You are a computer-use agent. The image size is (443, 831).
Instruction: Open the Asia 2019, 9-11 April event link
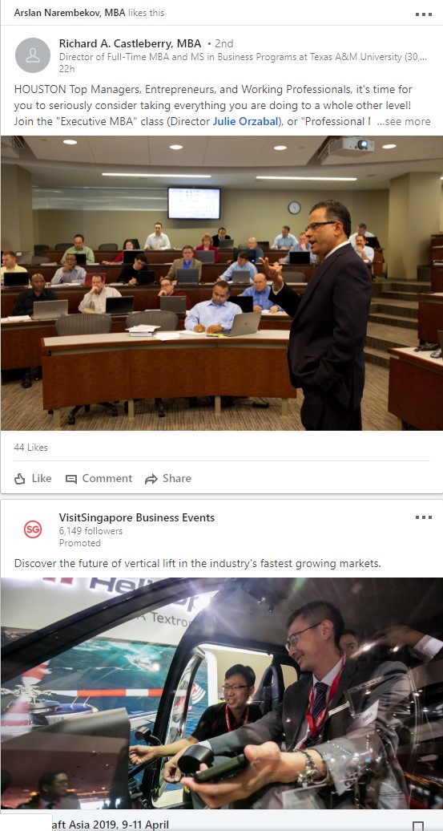click(111, 825)
